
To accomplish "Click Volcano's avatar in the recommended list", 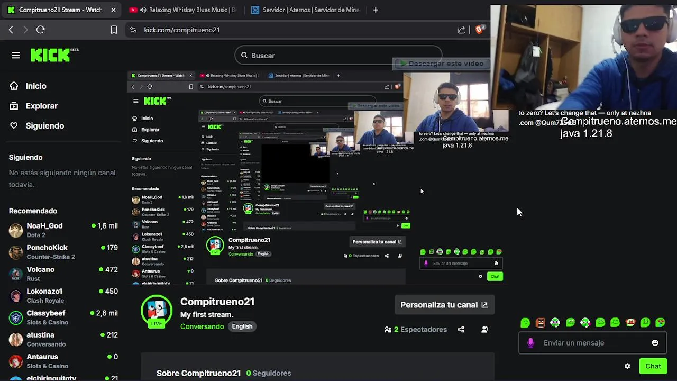I will coord(16,274).
